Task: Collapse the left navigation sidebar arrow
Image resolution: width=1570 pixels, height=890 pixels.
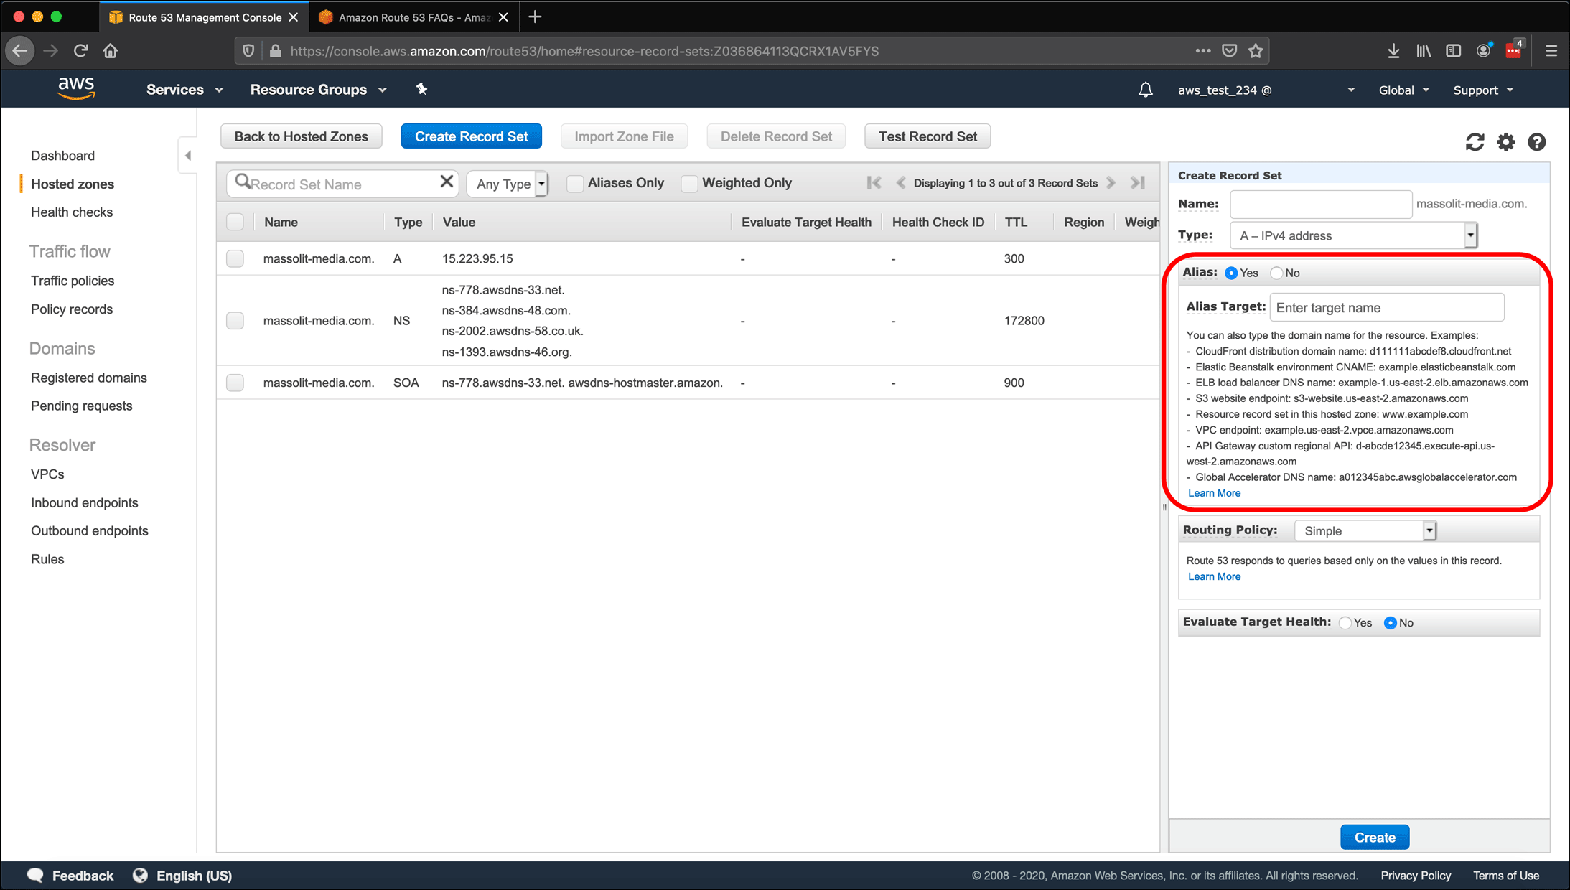Action: coord(188,155)
